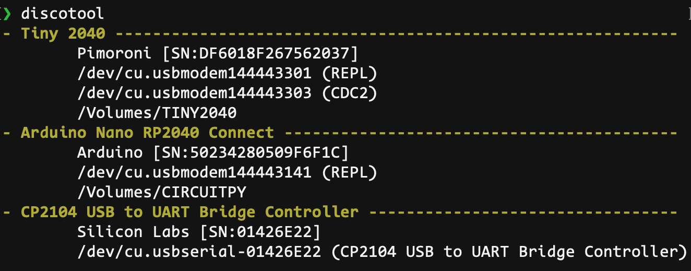
Task: Select the Tiny 2040 device heading
Action: (63, 34)
